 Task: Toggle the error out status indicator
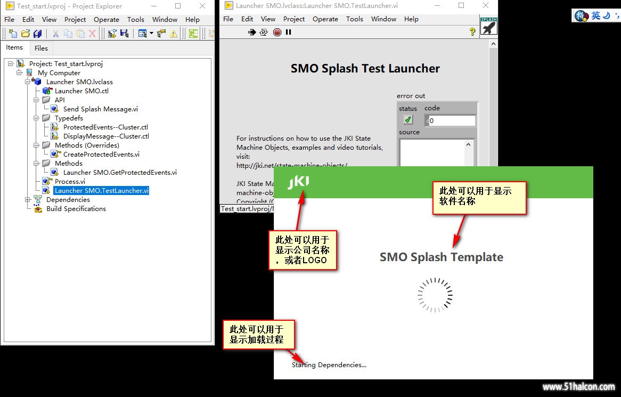click(x=407, y=119)
